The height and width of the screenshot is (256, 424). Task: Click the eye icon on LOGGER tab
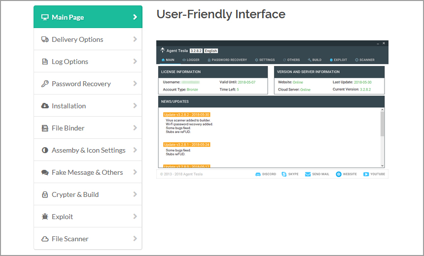(184, 60)
